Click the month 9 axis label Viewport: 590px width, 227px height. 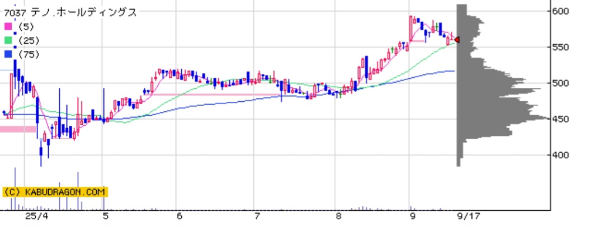413,216
